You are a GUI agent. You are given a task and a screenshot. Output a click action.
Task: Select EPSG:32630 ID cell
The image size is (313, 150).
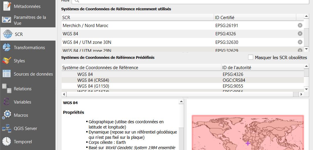click(x=227, y=42)
